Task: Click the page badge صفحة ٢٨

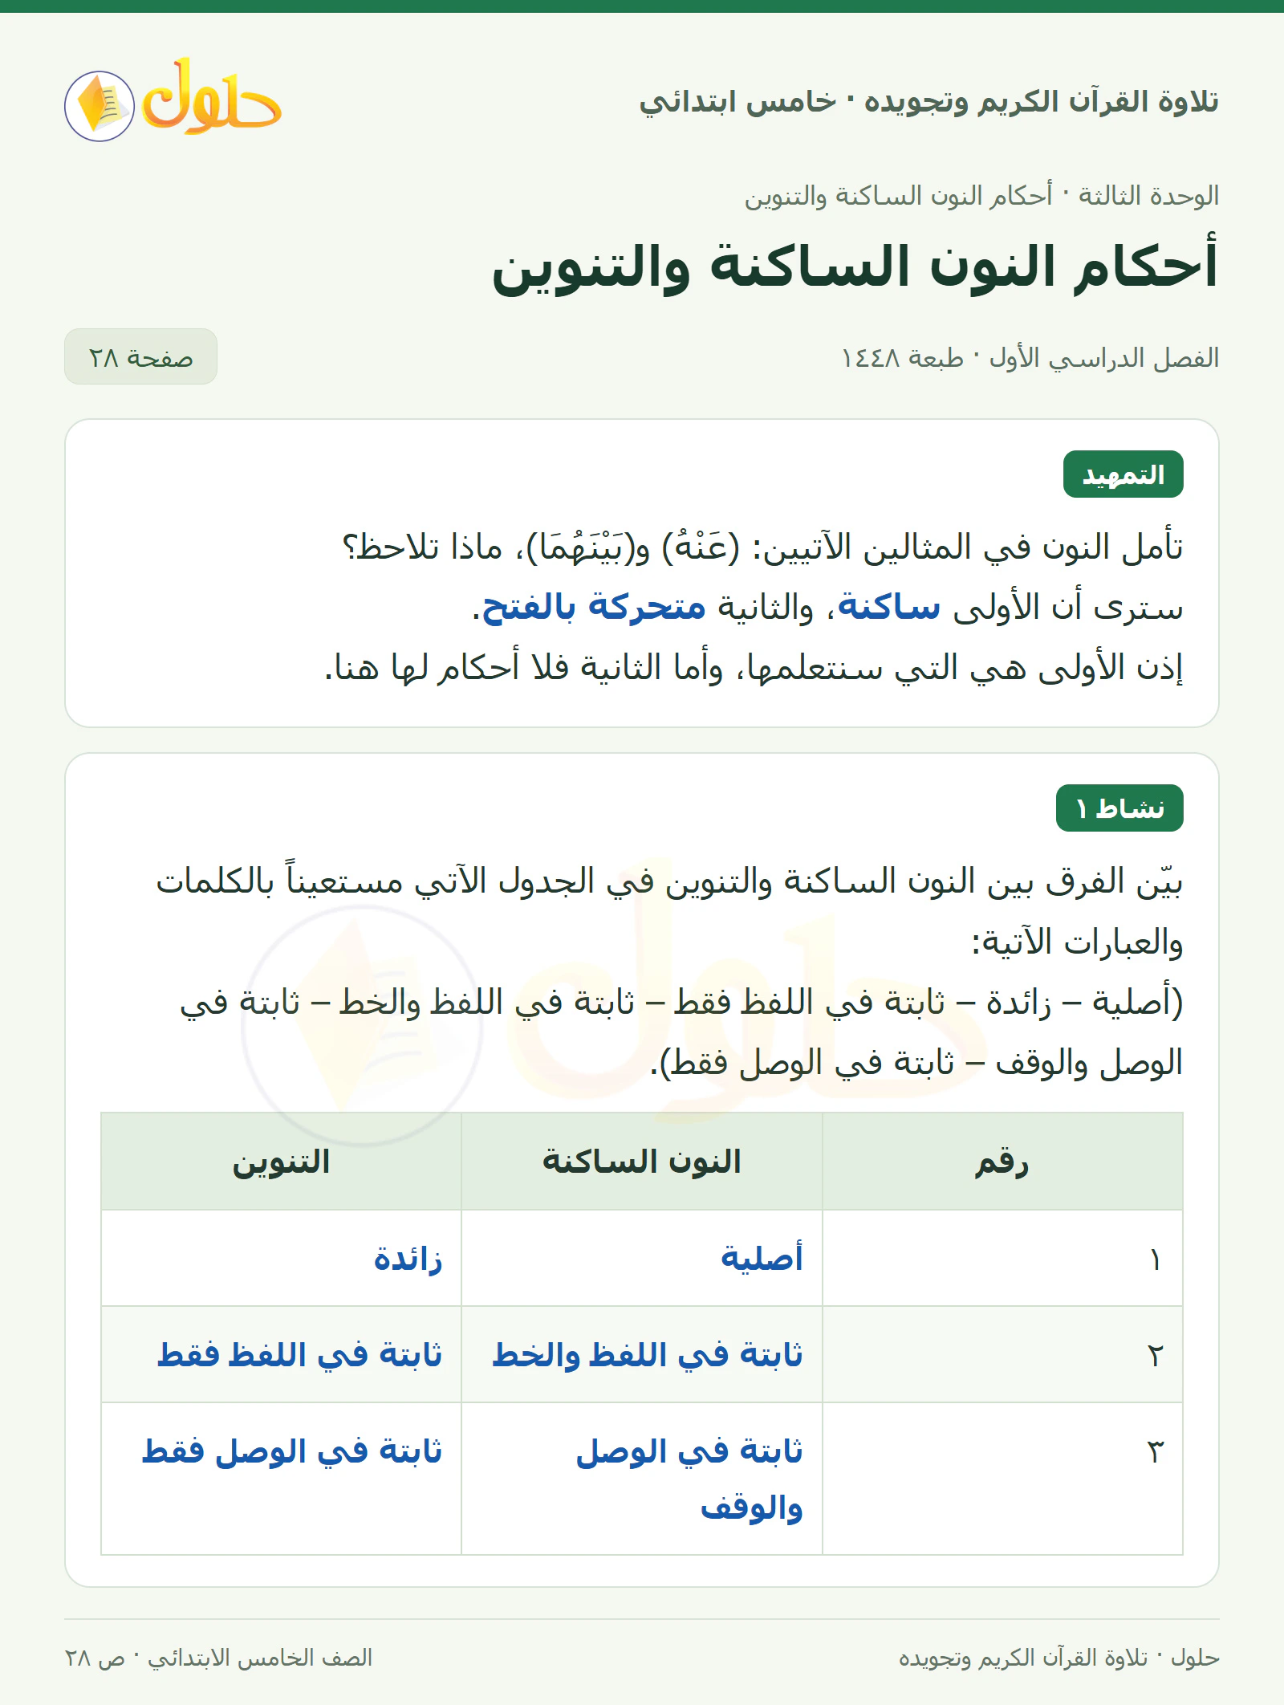Action: (x=140, y=356)
